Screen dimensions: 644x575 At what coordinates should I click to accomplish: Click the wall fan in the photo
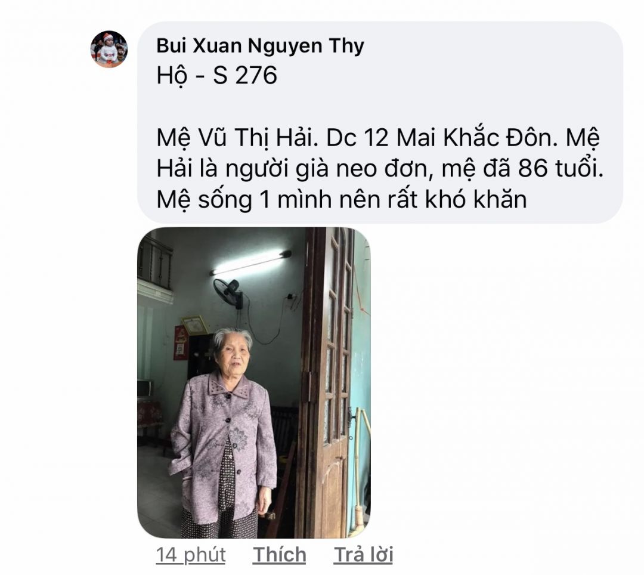[x=229, y=292]
